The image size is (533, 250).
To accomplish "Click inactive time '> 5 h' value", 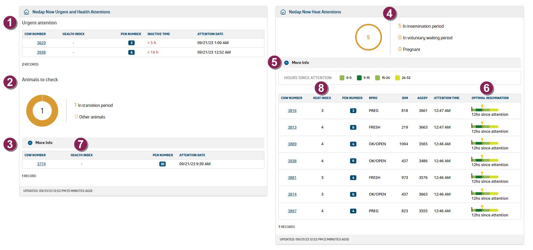I will (x=152, y=43).
